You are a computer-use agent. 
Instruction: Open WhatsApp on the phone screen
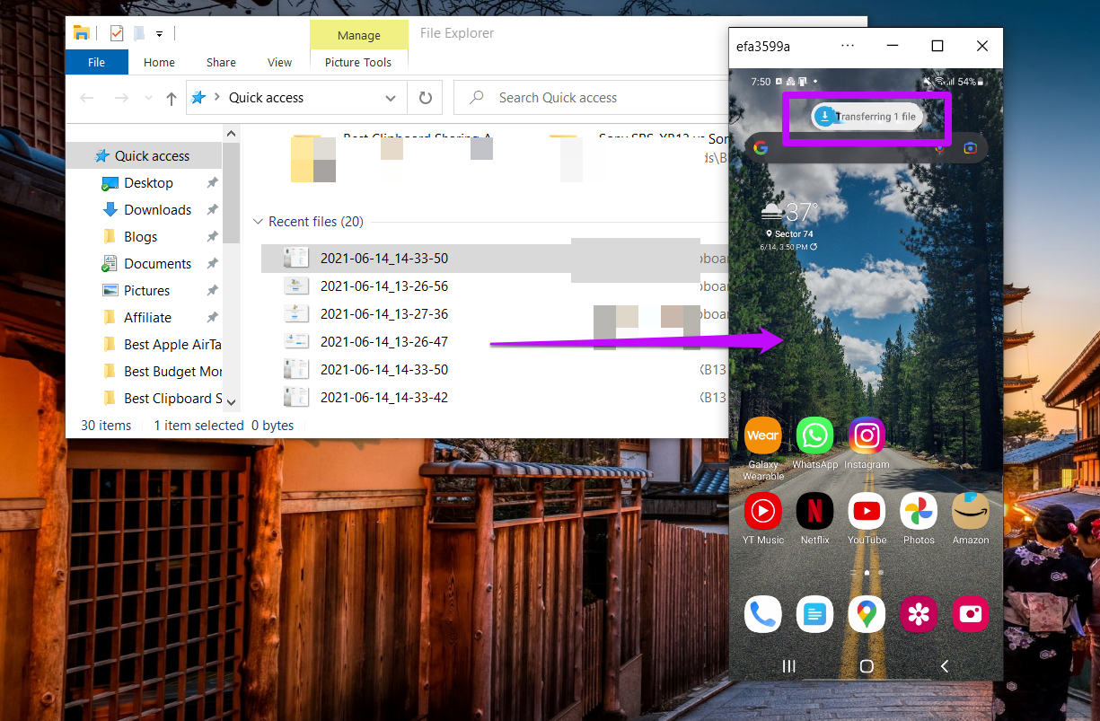click(x=814, y=436)
